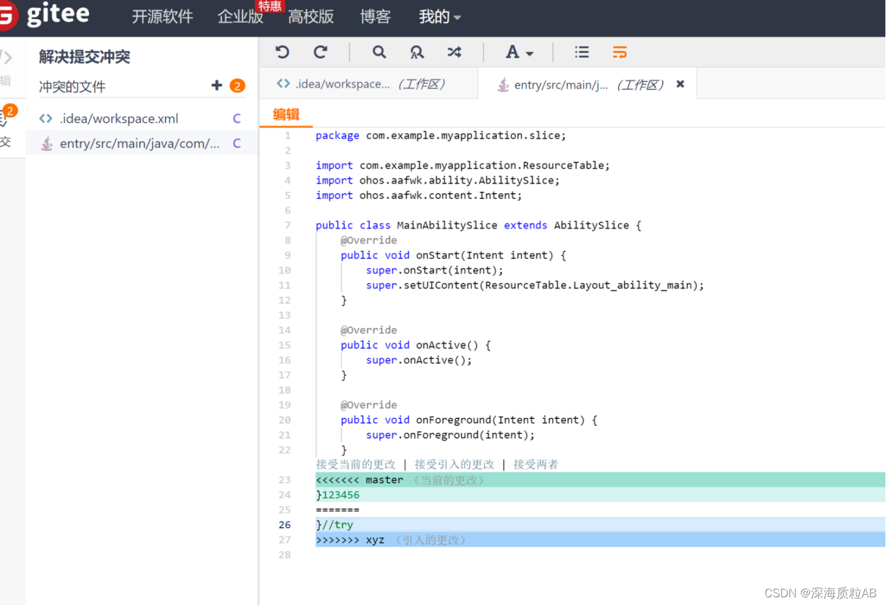Open 博客 in the top navigation

pos(375,17)
